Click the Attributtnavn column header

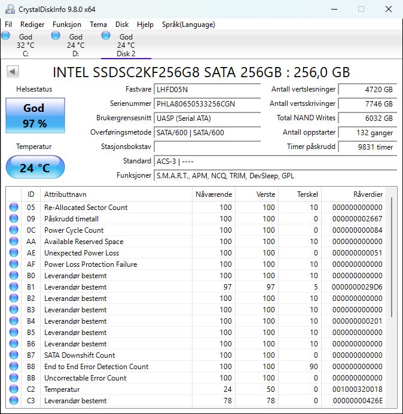tap(66, 194)
